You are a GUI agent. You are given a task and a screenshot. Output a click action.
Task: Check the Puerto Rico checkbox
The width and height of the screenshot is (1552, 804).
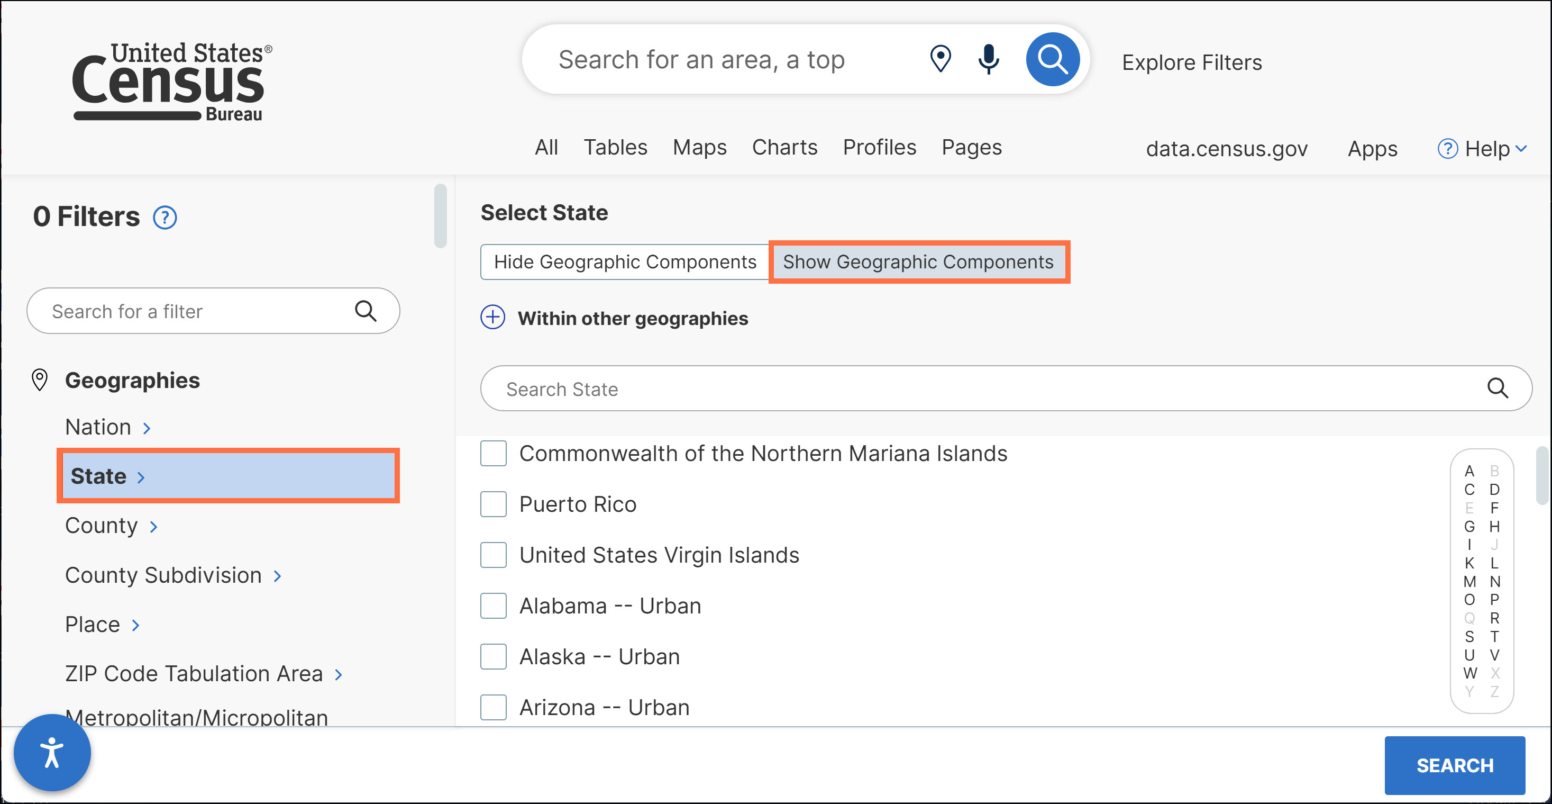coord(493,504)
